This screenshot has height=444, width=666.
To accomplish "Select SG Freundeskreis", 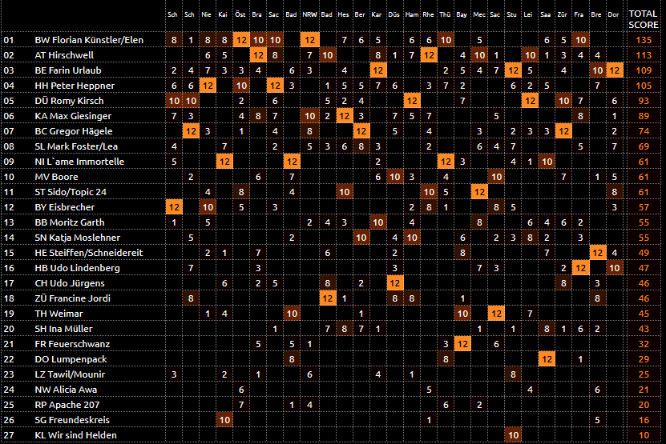I will click(72, 420).
